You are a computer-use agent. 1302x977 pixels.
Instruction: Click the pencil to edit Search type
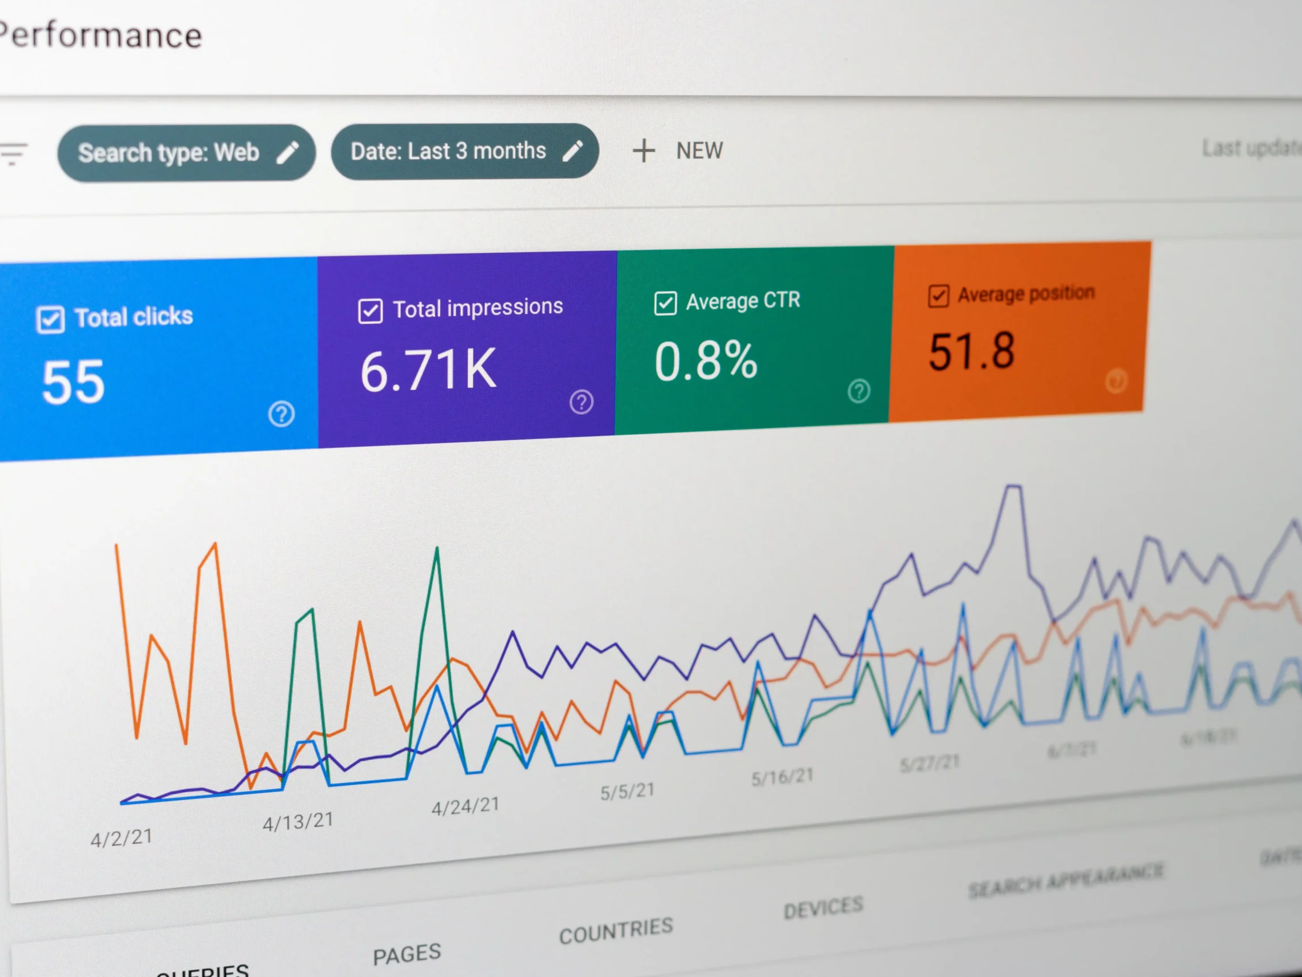coord(288,152)
